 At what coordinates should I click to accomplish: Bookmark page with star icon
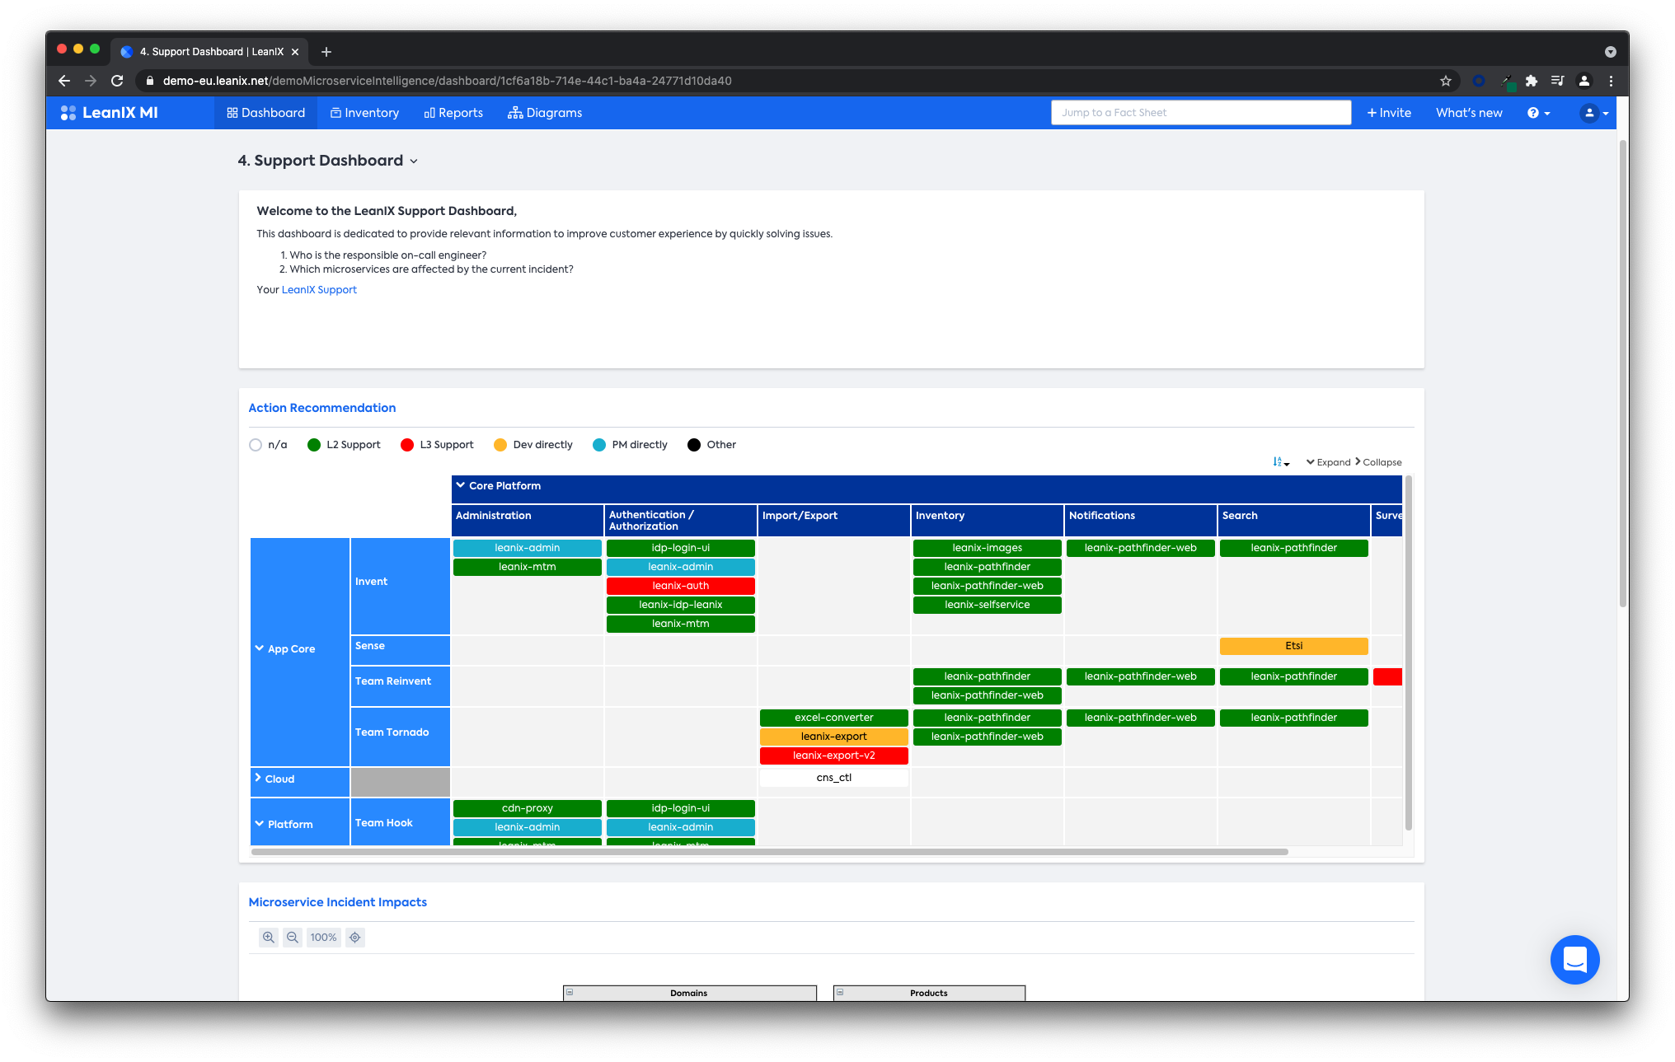1445,81
